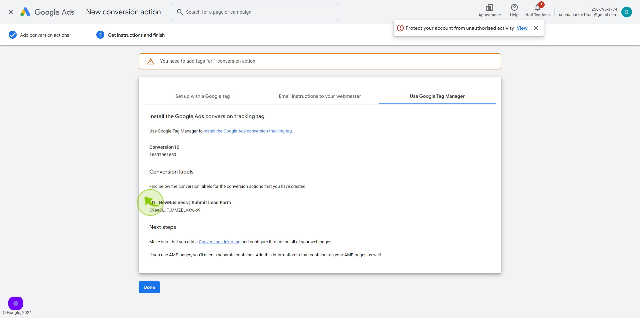
Task: Dismiss the protect your account banner
Action: pyautogui.click(x=536, y=28)
